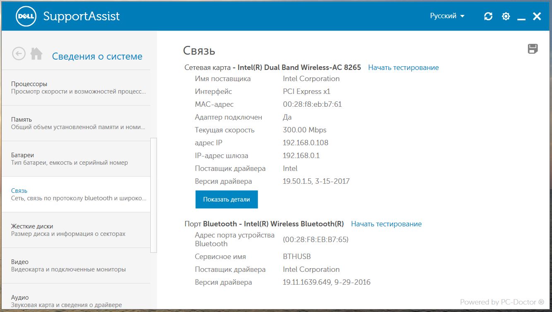The width and height of the screenshot is (552, 312).
Task: Open settings via the gear icon
Action: pos(506,16)
